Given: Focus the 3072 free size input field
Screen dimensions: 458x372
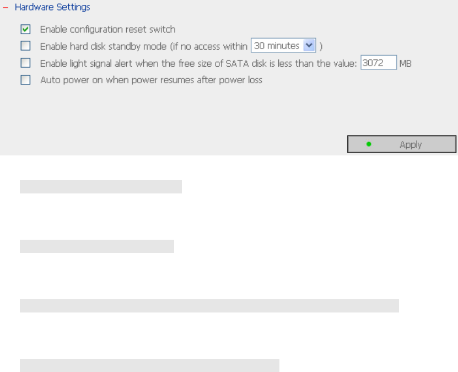Looking at the screenshot, I should [379, 63].
